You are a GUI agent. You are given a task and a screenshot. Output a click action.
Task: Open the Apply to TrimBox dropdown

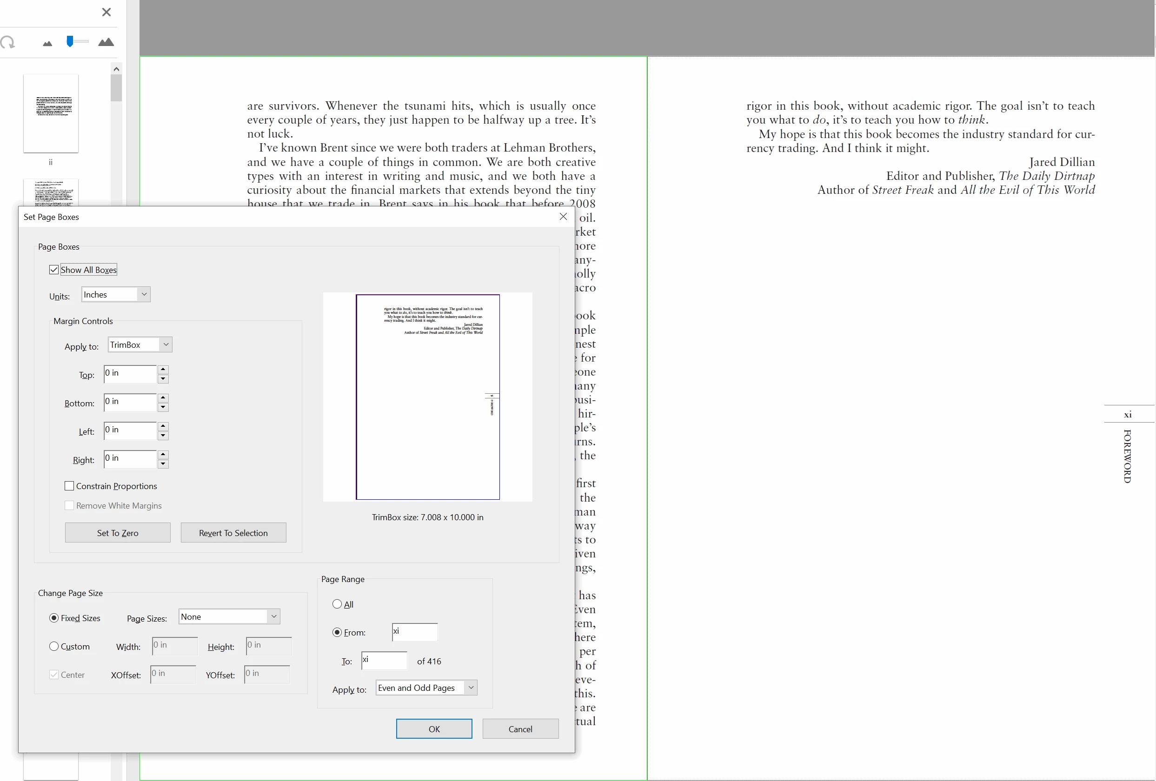point(140,344)
